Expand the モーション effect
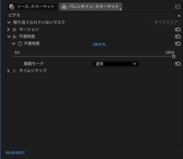 pyautogui.click(x=8, y=30)
